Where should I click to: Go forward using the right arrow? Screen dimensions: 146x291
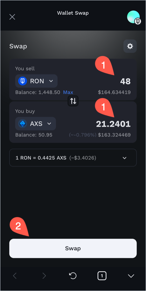(x=44, y=276)
